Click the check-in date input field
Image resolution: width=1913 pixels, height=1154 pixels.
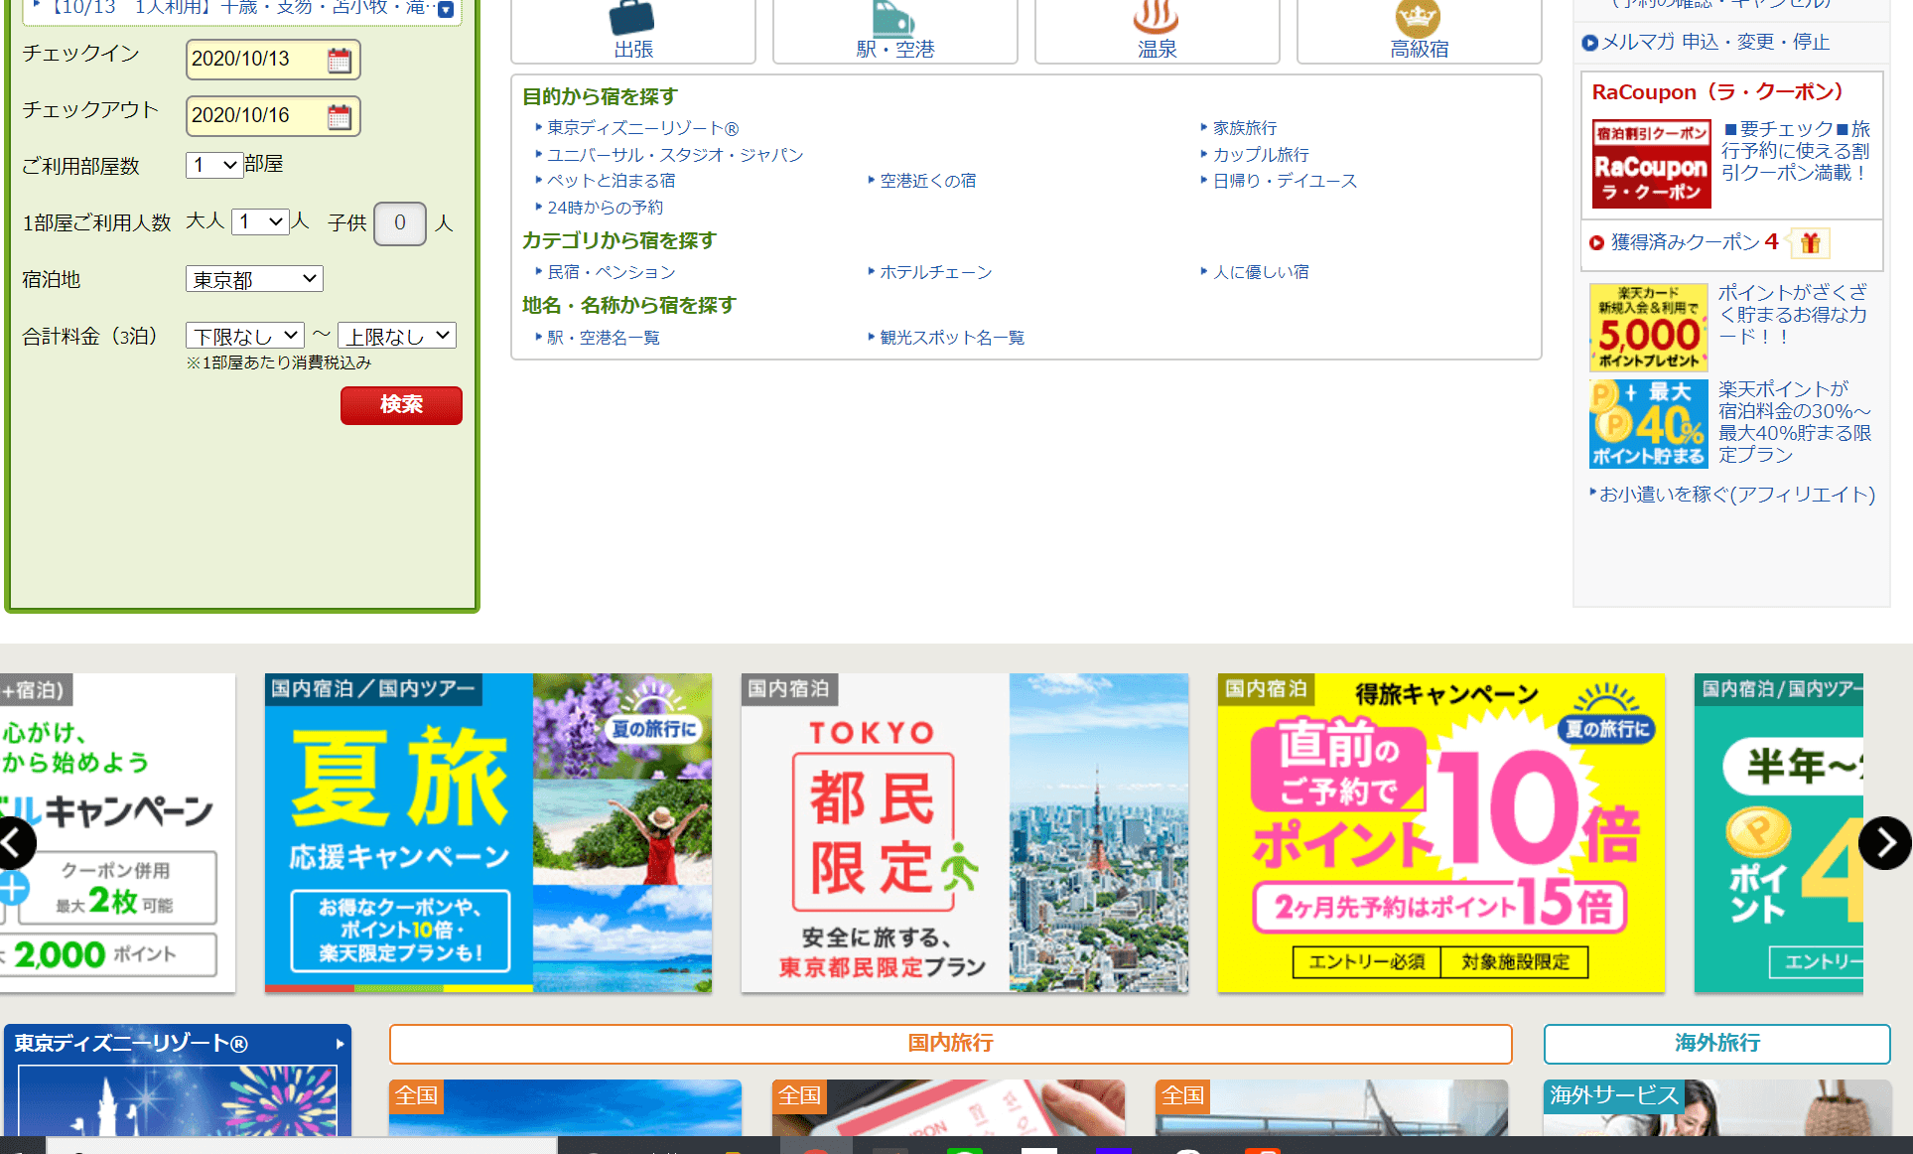click(273, 60)
